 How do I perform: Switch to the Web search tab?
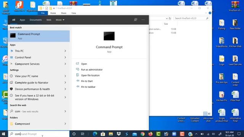(x=49, y=20)
